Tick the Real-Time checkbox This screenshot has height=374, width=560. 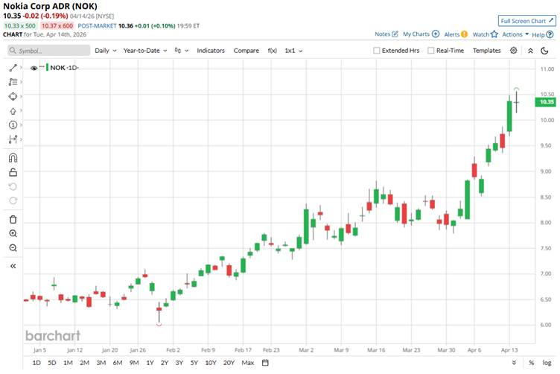pos(431,51)
